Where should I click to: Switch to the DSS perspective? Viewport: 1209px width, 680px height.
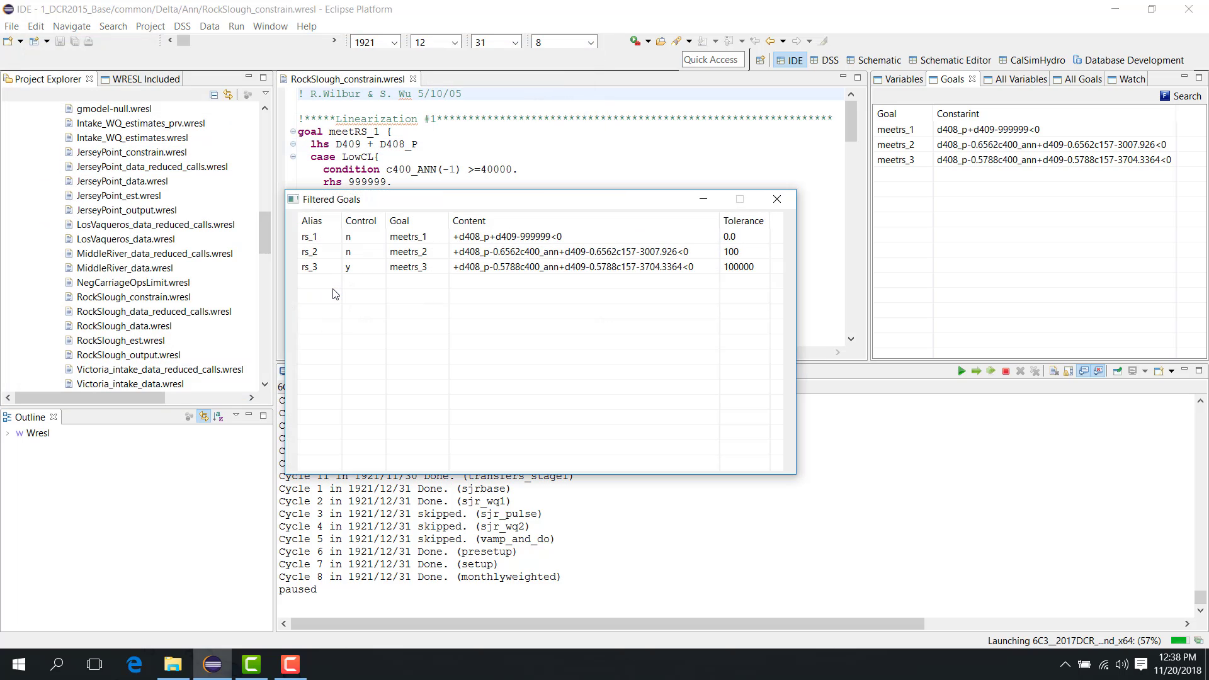click(x=824, y=60)
